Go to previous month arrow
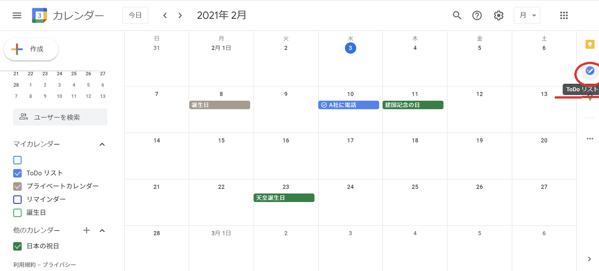This screenshot has height=271, width=599. (165, 15)
